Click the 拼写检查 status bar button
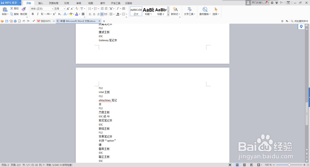The image size is (310, 167). [x=66, y=165]
